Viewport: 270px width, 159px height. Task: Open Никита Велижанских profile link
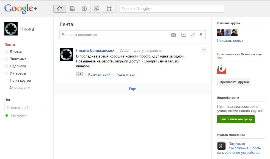[95, 50]
